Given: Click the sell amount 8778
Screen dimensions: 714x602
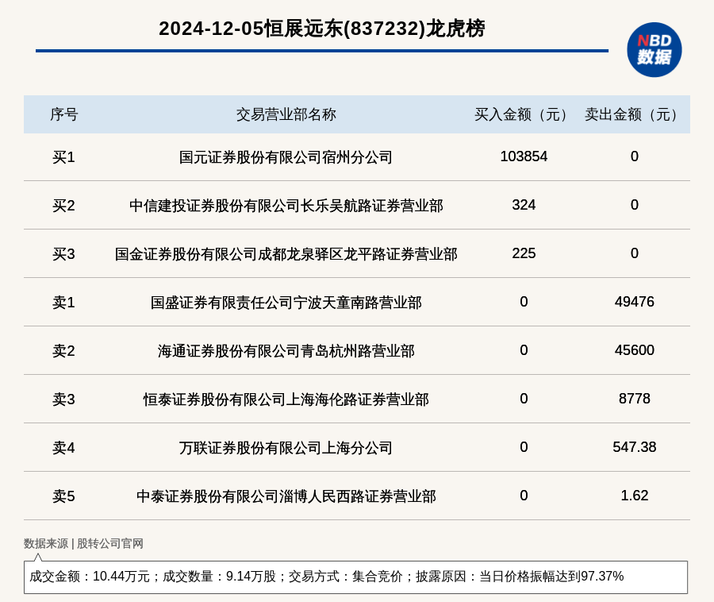Looking at the screenshot, I should pyautogui.click(x=635, y=399).
